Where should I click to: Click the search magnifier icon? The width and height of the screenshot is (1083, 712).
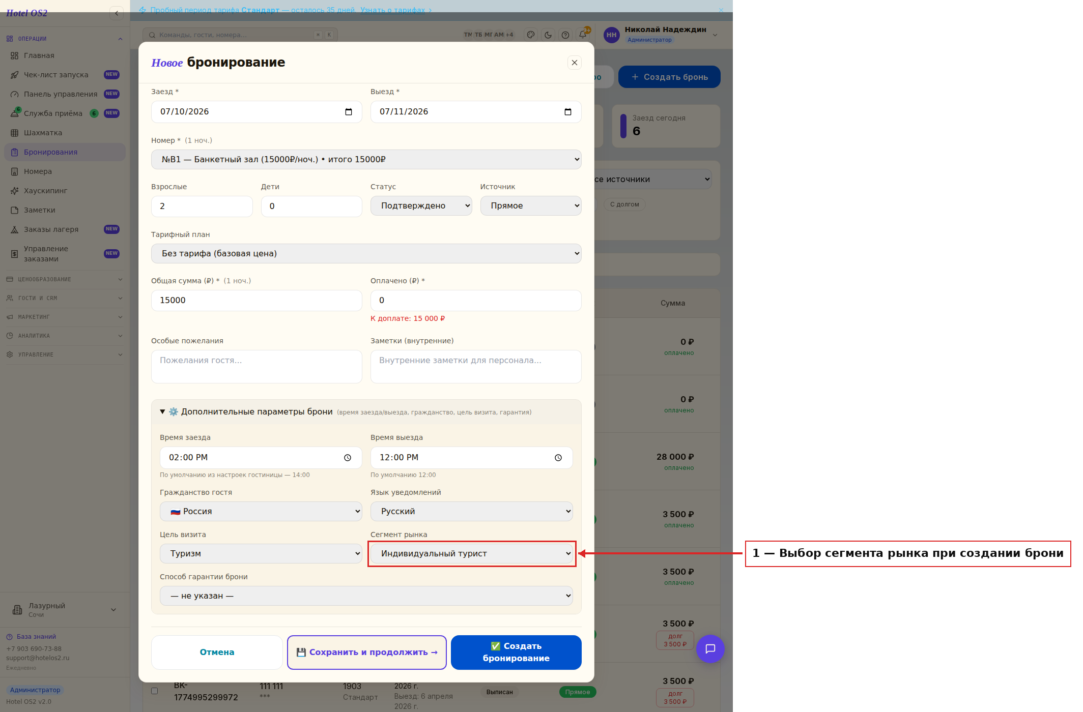pos(152,35)
